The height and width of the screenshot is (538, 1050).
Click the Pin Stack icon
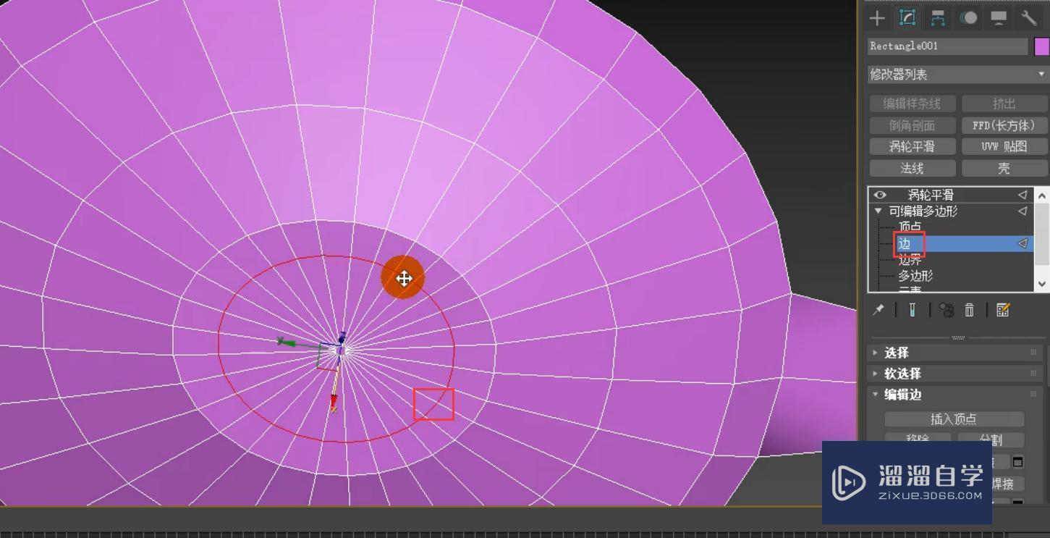(x=878, y=310)
